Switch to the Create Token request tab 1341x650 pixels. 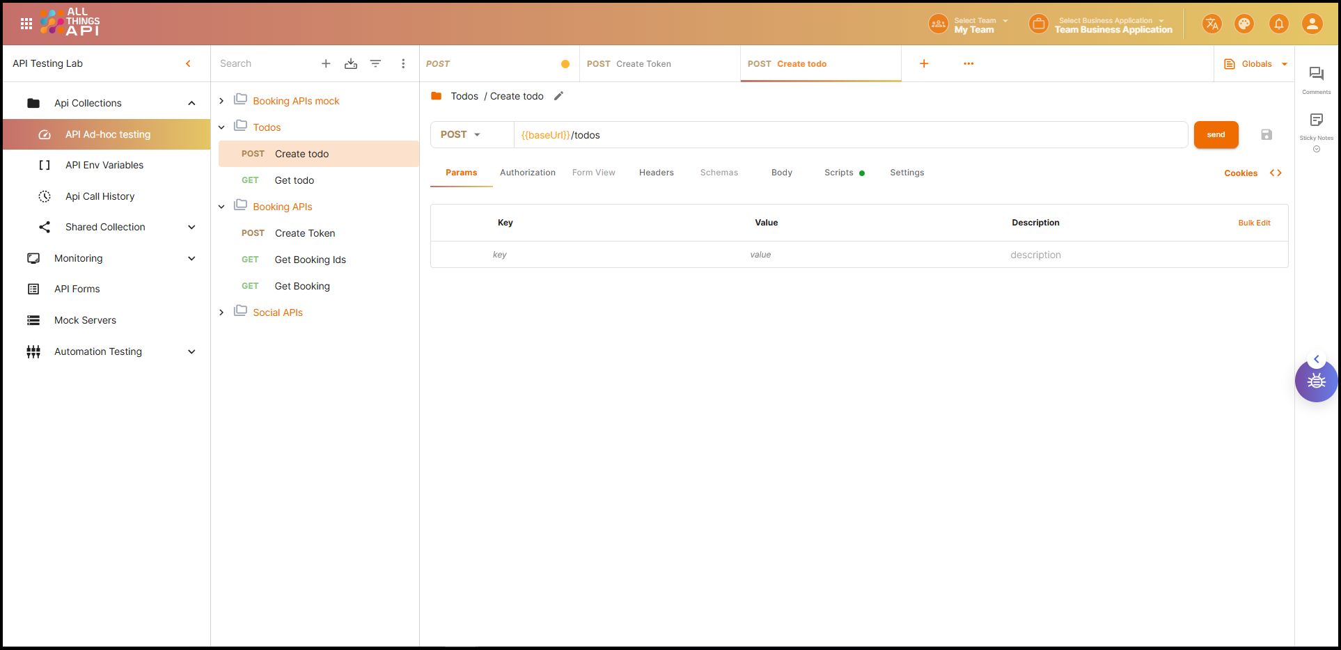pyautogui.click(x=643, y=64)
